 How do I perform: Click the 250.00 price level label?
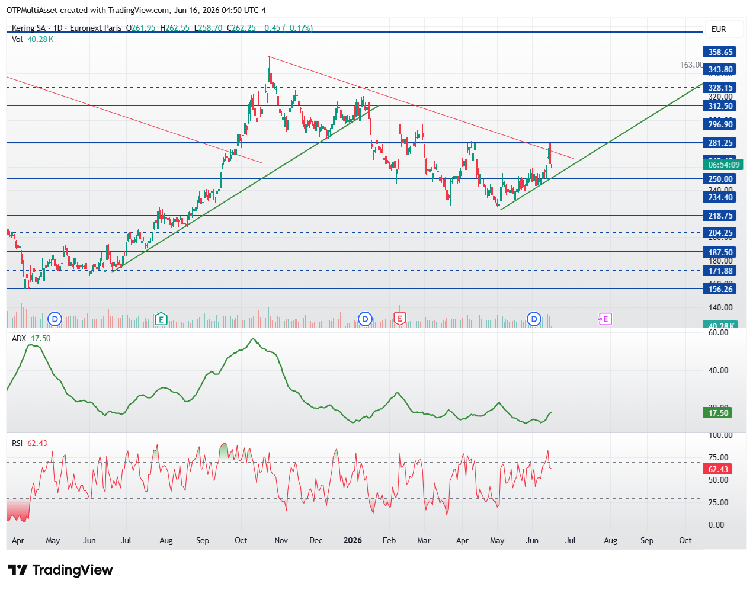[x=720, y=179]
